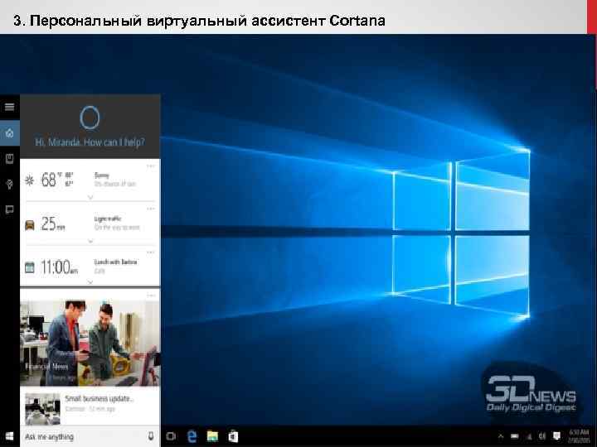597x447 pixels.
Task: Open the Cortana Feedback icon
Action: (x=9, y=209)
